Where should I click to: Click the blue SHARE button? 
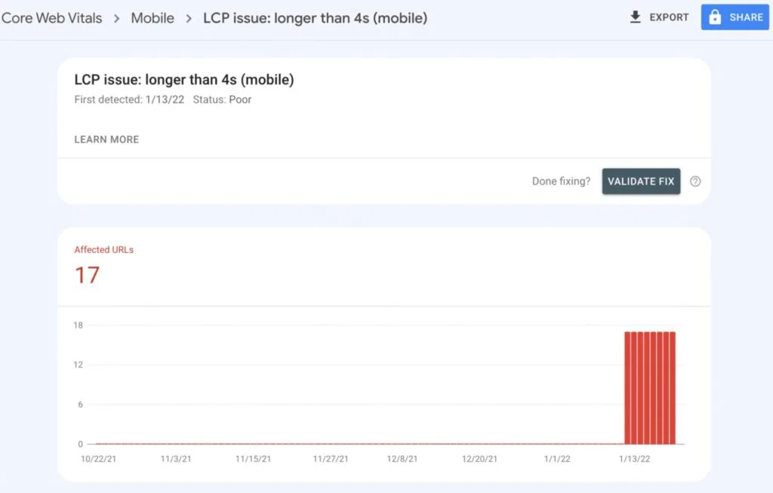click(x=735, y=17)
